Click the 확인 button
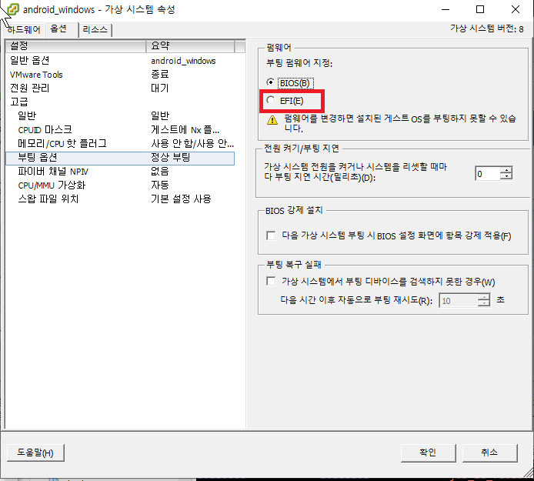 428,453
